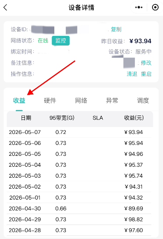Open the 异常 tab

tap(112, 100)
